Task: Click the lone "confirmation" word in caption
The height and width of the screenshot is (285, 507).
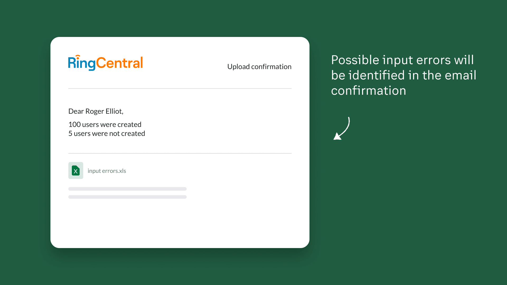Action: [369, 91]
